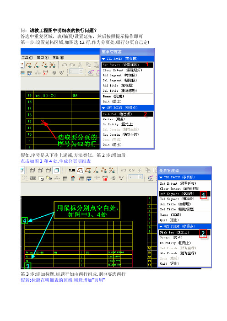227x321 pixels.
Task: Click the Redo arrow in the second figure
Action: point(131,170)
